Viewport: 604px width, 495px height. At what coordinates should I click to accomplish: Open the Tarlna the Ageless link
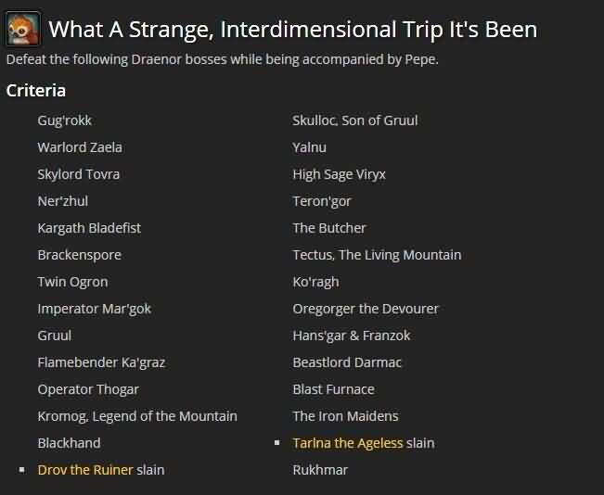tap(348, 443)
